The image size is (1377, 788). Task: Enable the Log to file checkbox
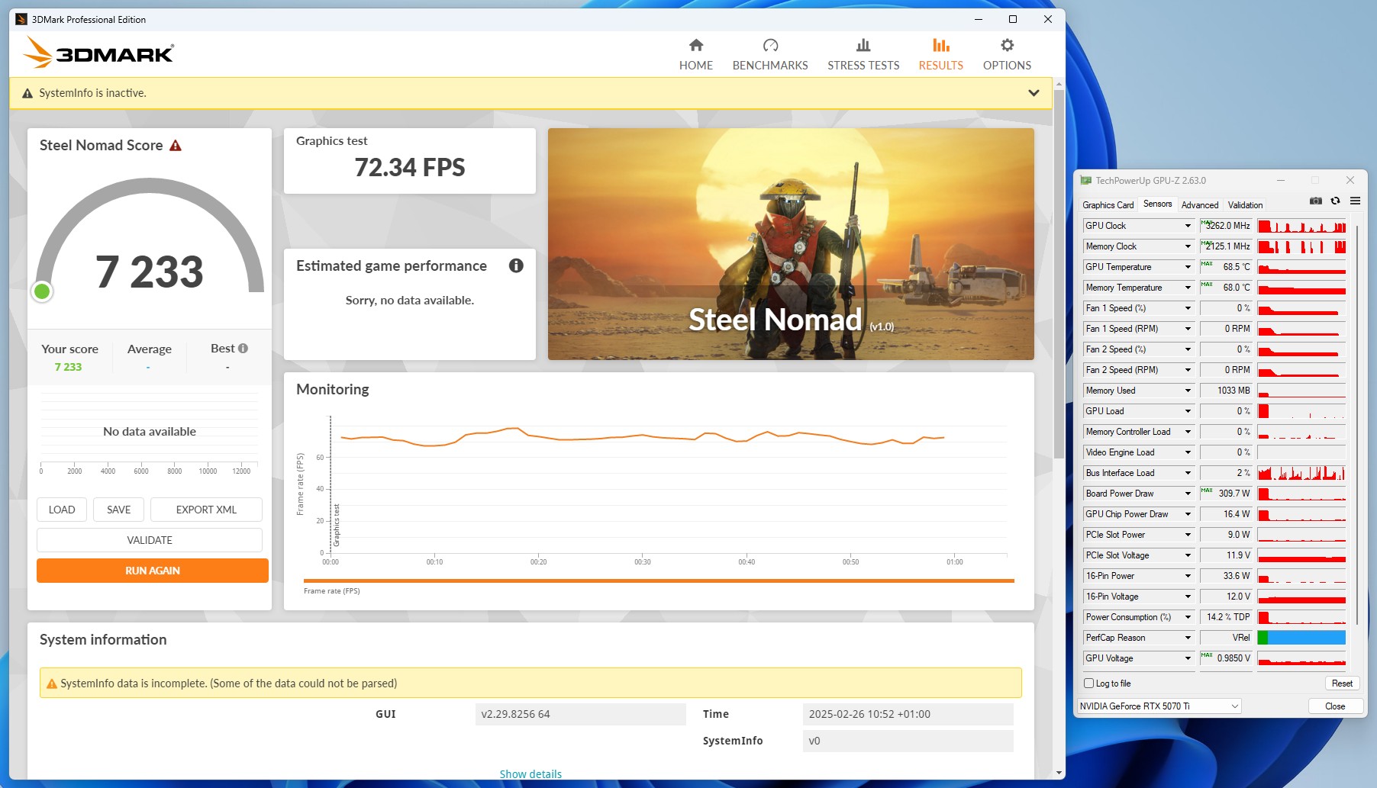[x=1089, y=683]
